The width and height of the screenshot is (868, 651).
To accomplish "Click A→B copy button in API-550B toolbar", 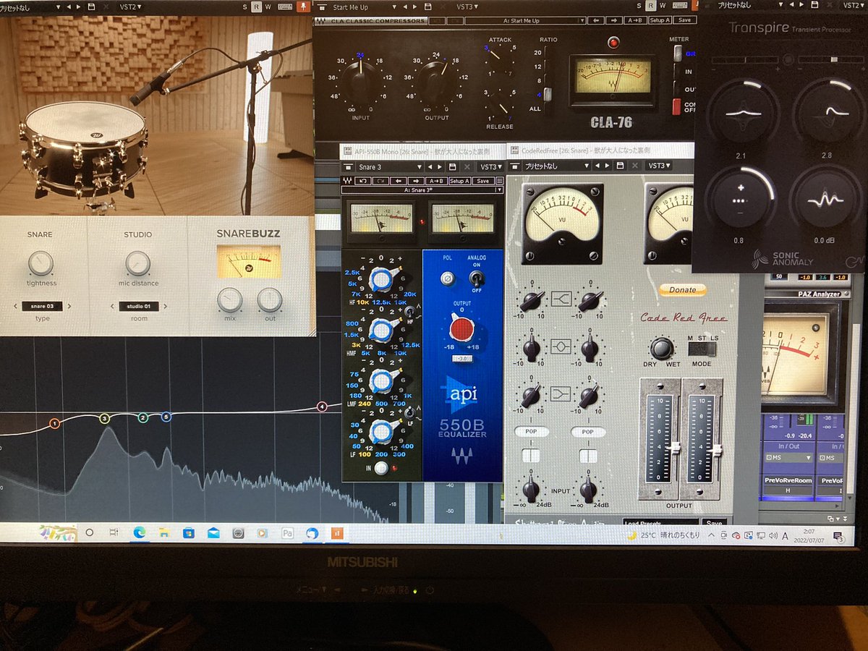I will click(x=437, y=181).
